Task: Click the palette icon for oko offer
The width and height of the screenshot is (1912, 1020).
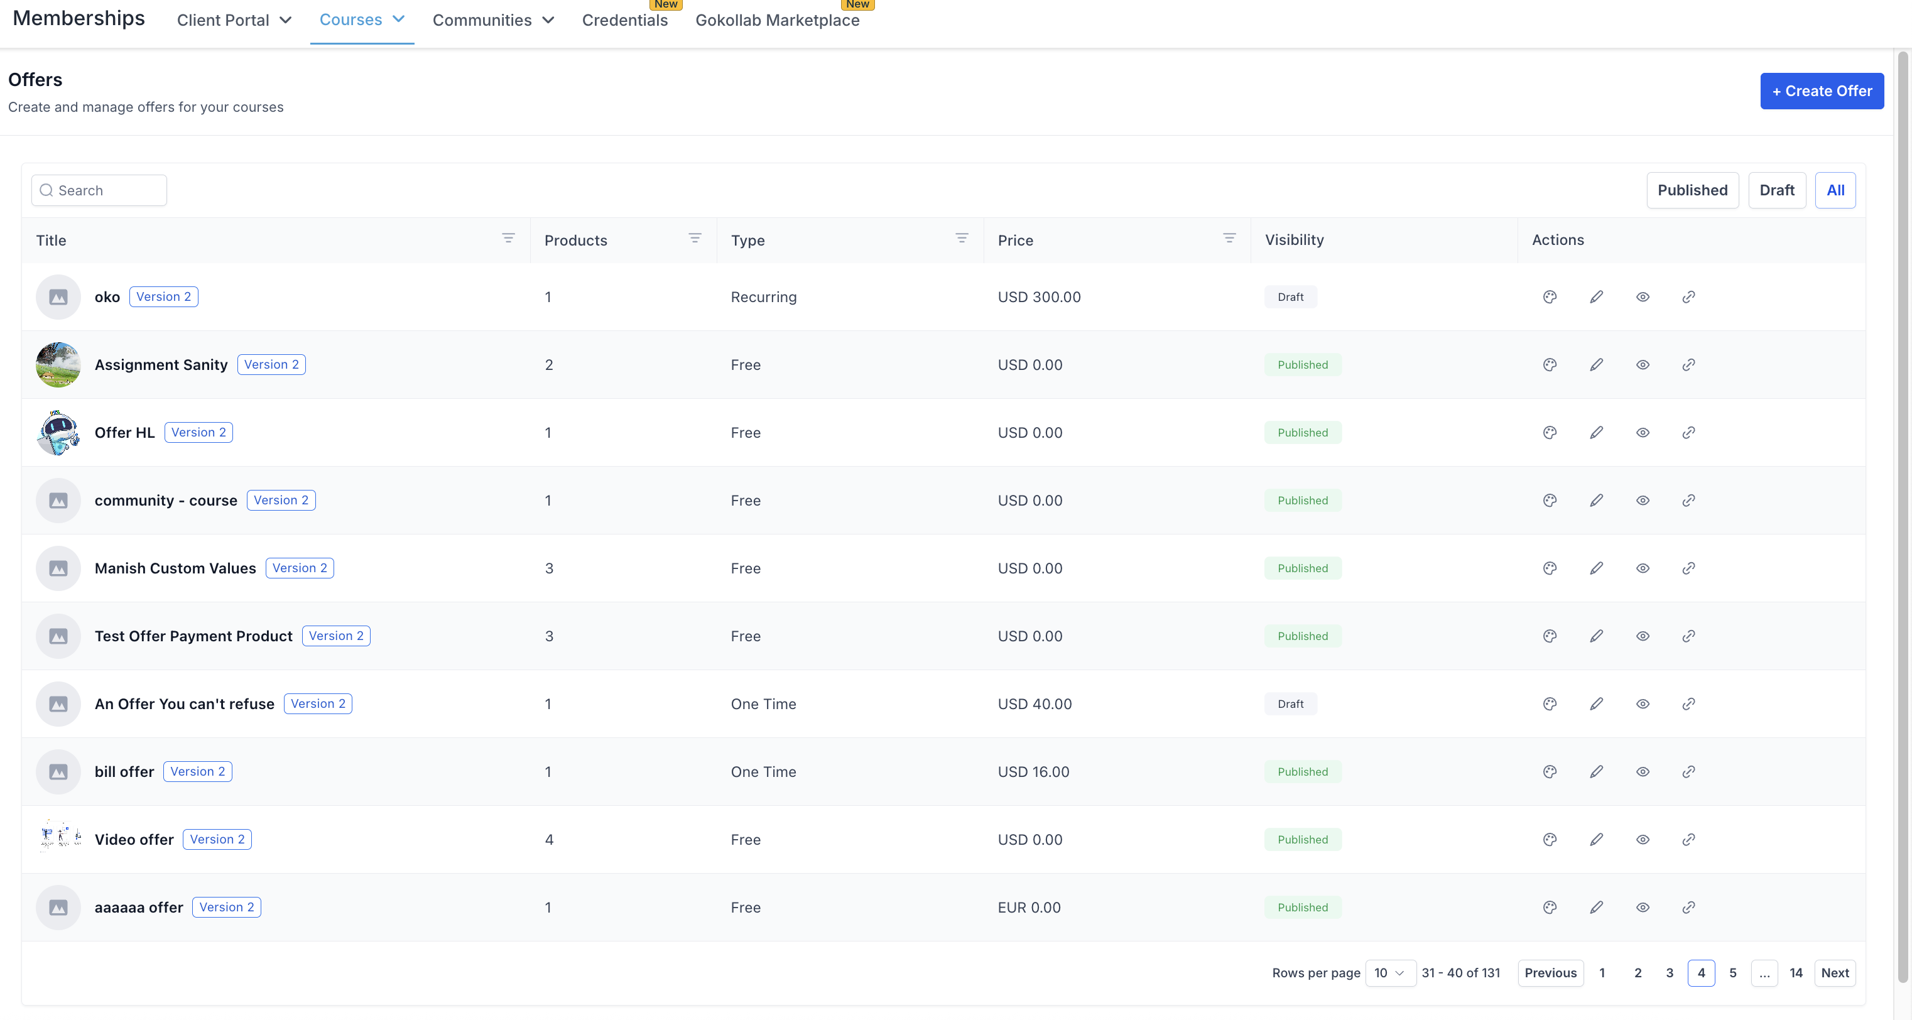Action: coord(1550,297)
